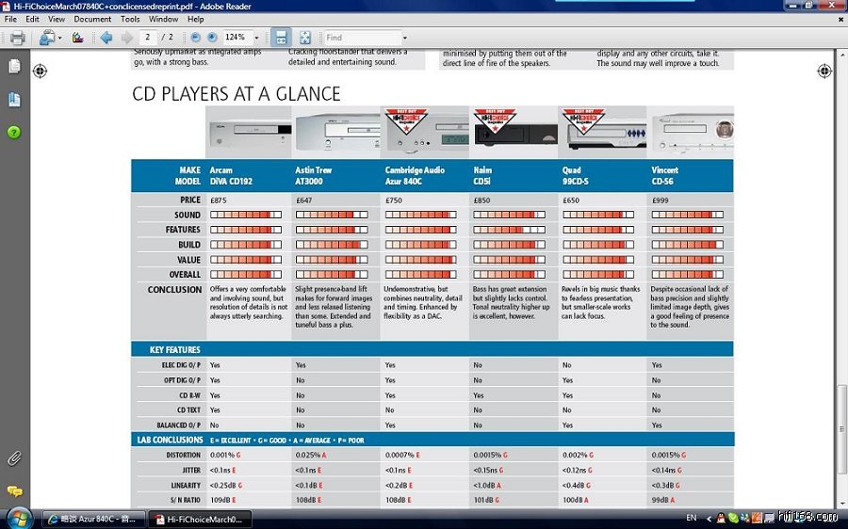Image resolution: width=848 pixels, height=529 pixels.
Task: Click the Windows Start button
Action: [18, 518]
